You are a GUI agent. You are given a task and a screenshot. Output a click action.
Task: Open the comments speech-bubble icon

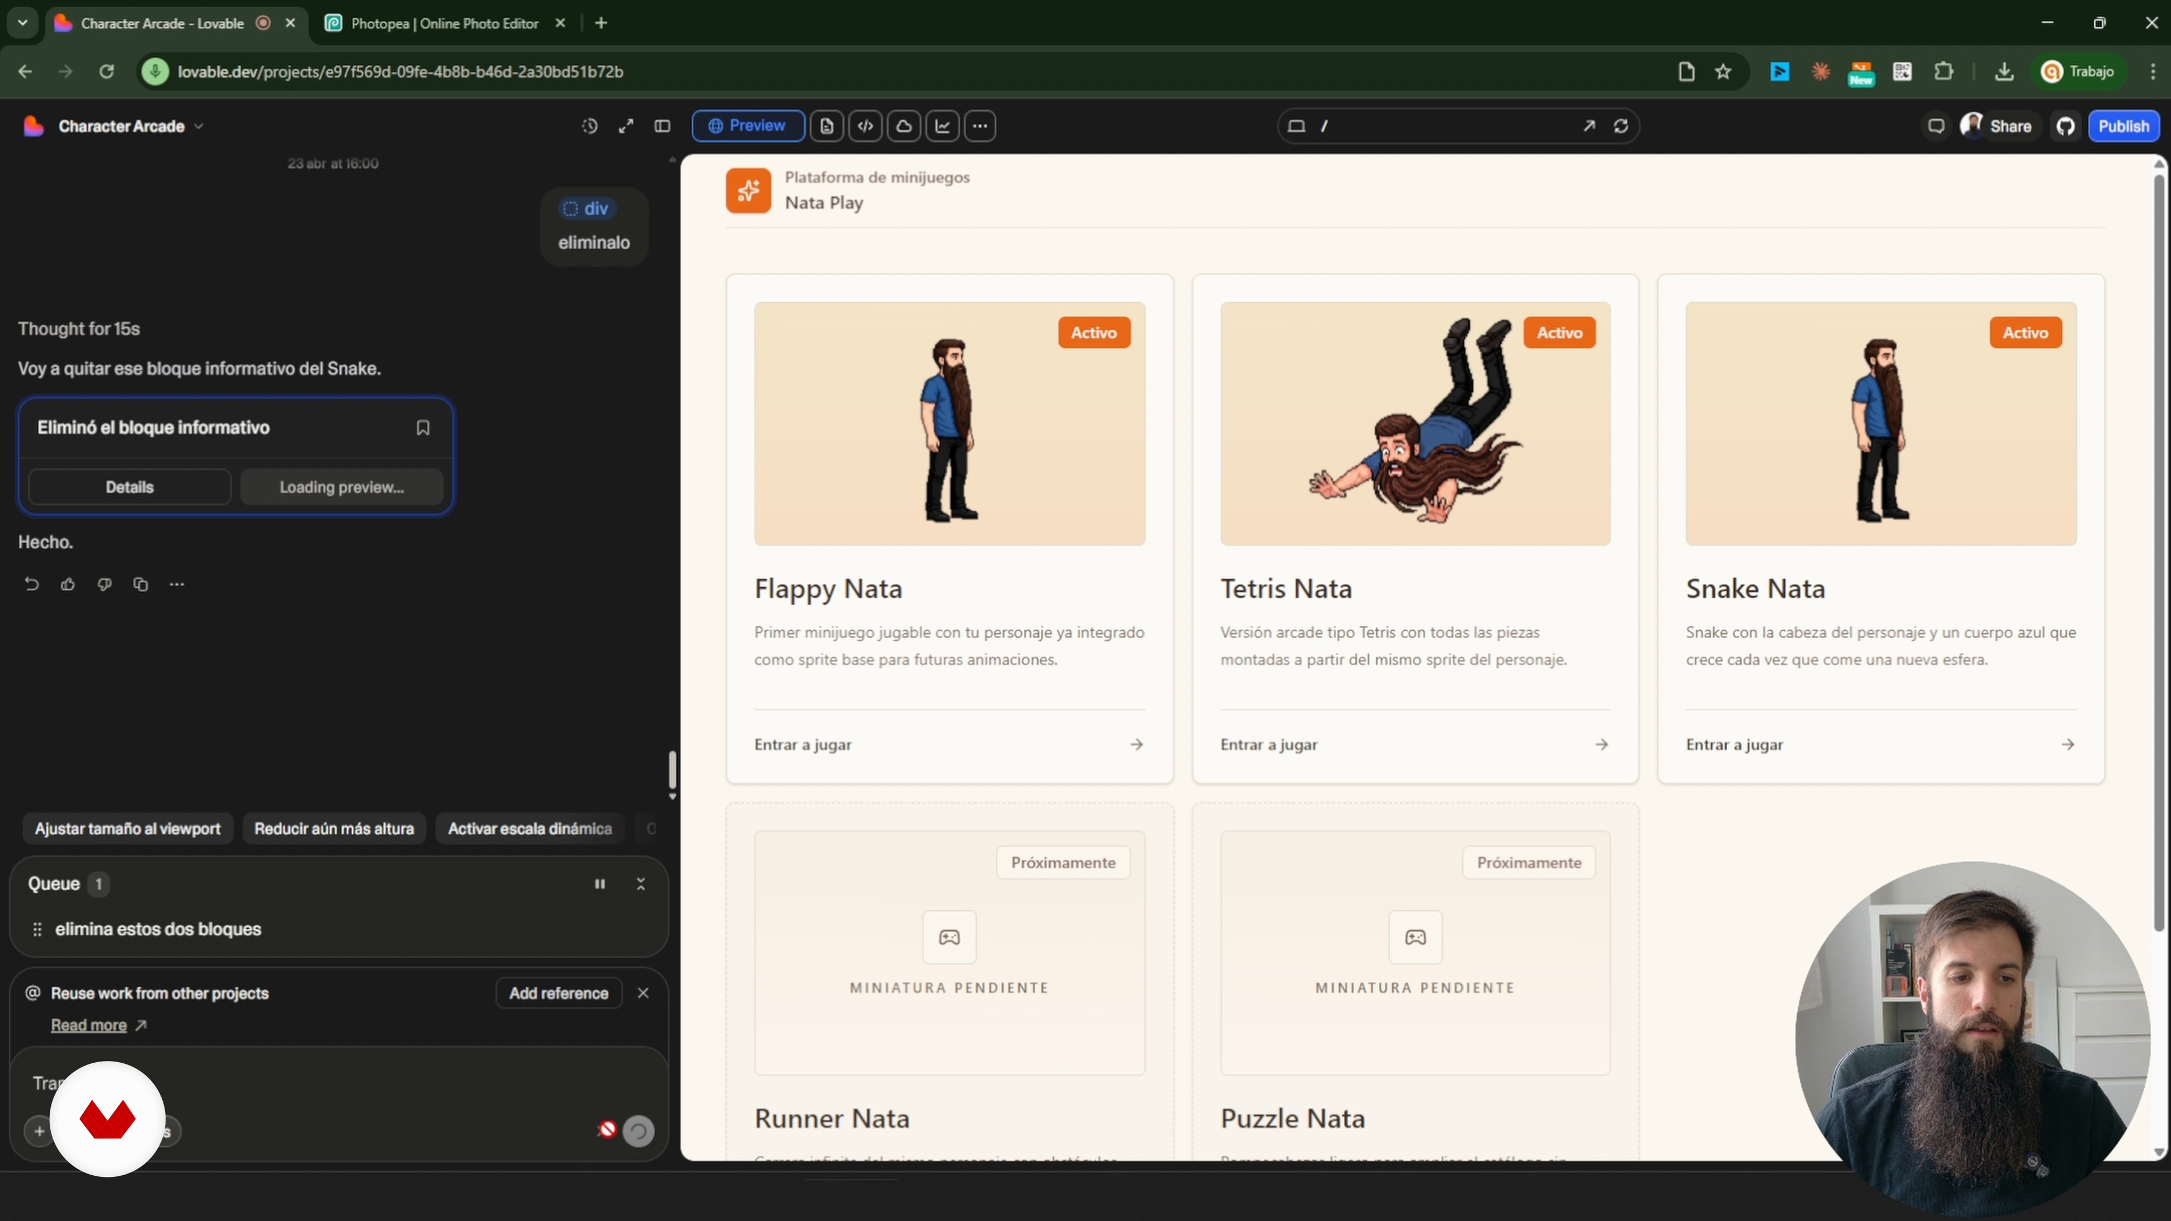[1936, 127]
